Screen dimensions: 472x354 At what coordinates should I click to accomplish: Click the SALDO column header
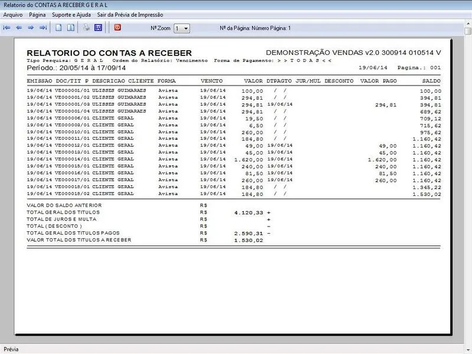[x=431, y=80]
